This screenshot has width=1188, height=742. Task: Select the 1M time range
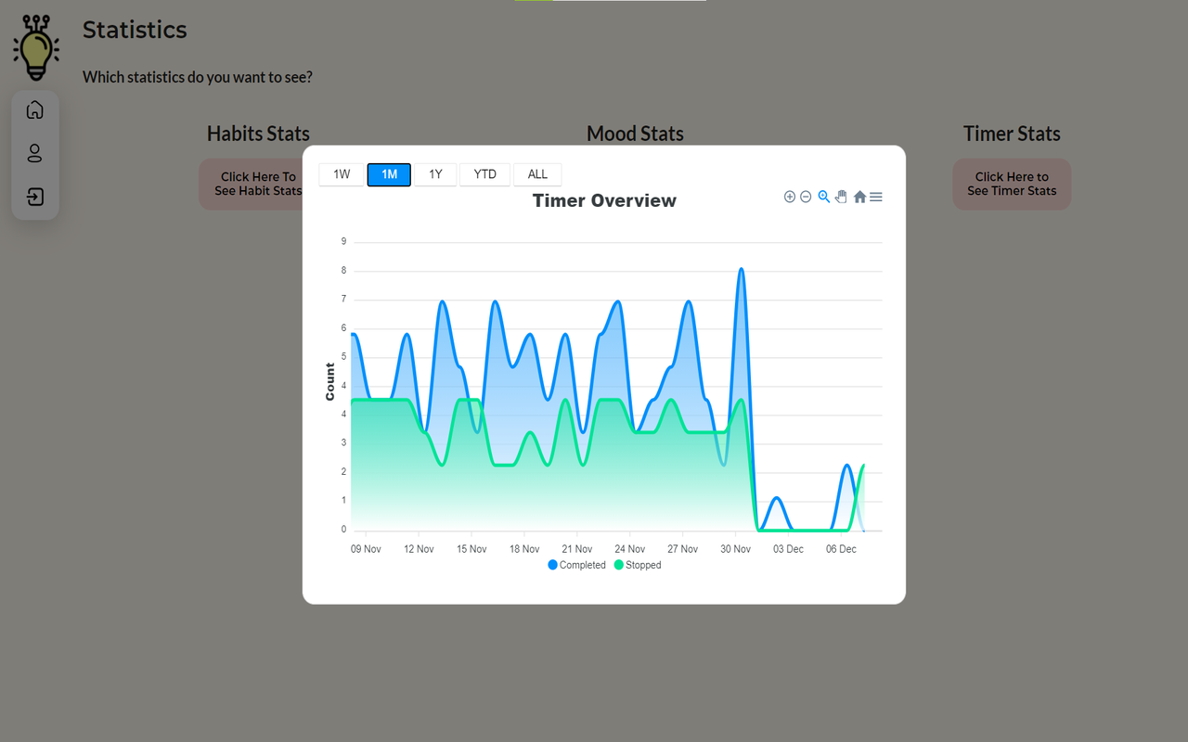389,174
